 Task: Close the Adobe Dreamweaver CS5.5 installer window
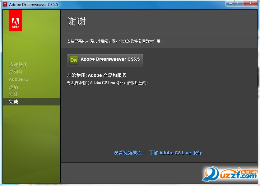(x=250, y=3)
